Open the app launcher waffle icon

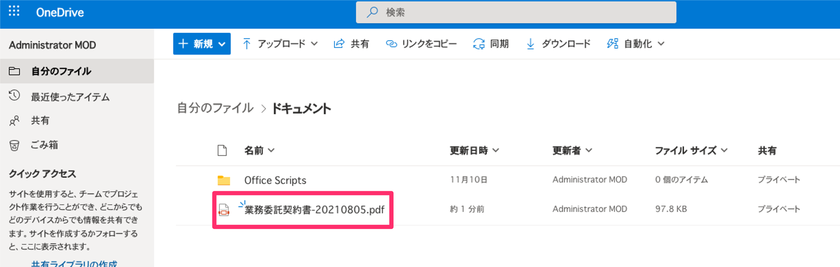click(14, 11)
